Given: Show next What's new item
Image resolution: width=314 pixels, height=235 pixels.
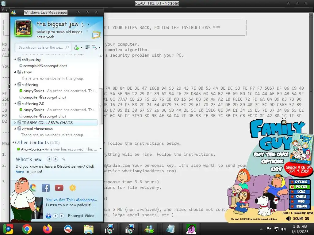Looking at the screenshot, I should tap(56, 159).
